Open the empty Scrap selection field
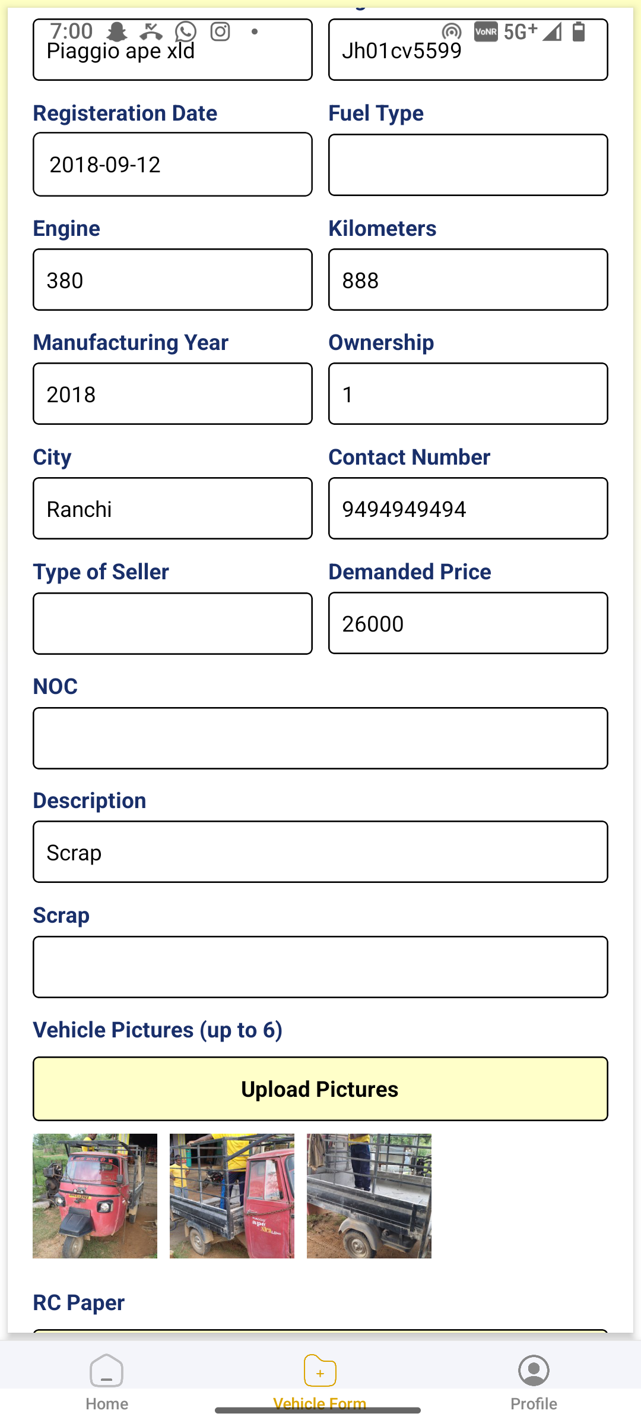Image resolution: width=641 pixels, height=1426 pixels. pos(320,967)
